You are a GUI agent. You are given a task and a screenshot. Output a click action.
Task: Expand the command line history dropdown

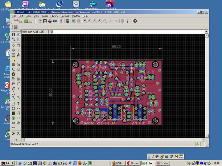pos(206,32)
